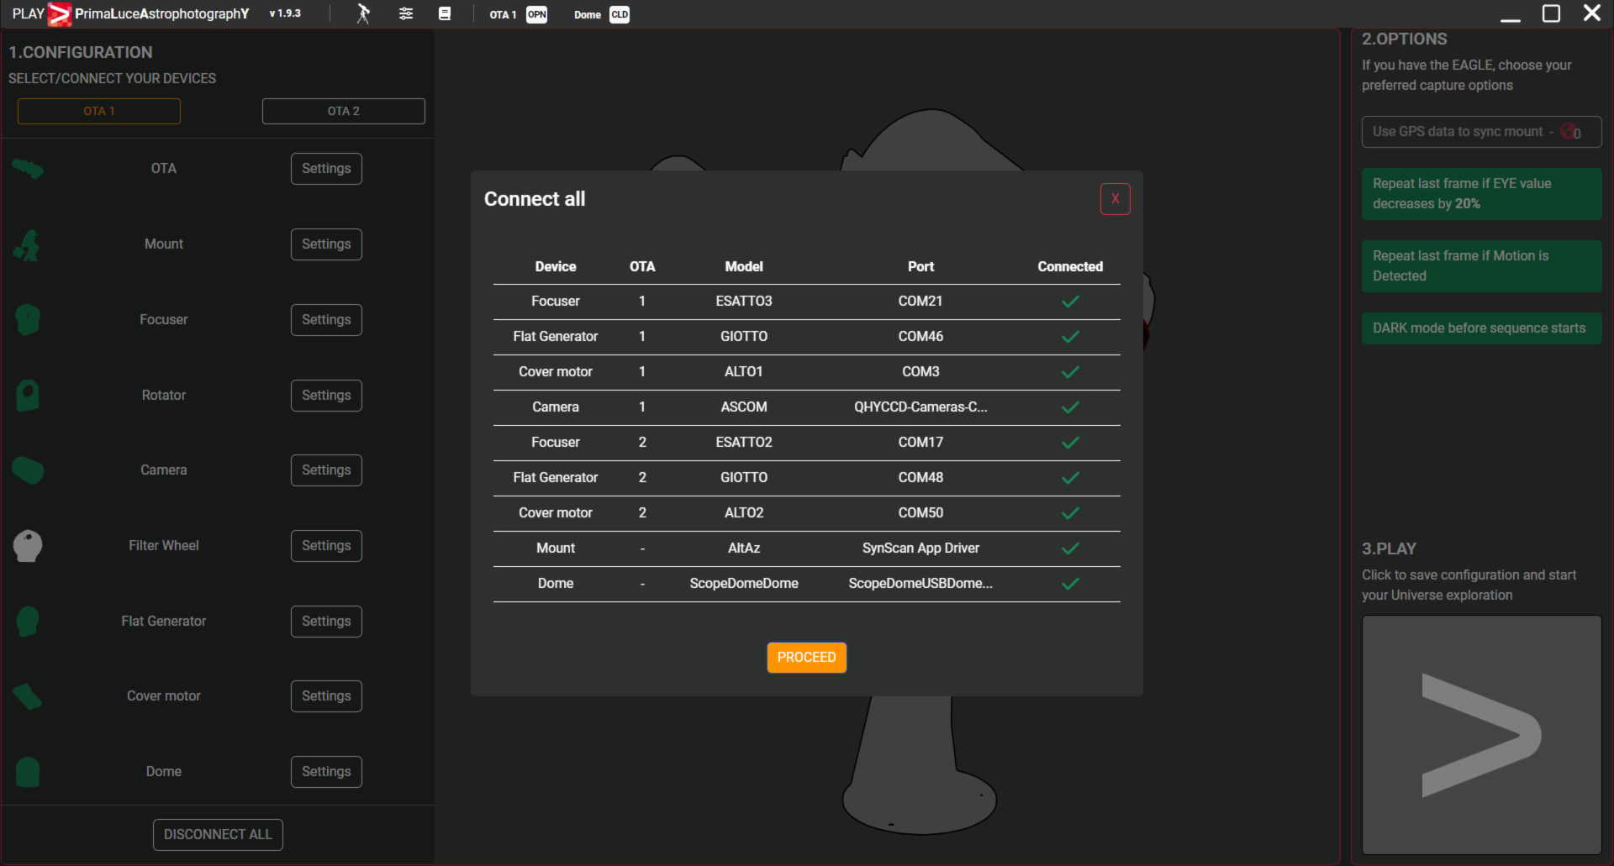Open the log document icon in the top toolbar
The width and height of the screenshot is (1614, 866).
(445, 13)
